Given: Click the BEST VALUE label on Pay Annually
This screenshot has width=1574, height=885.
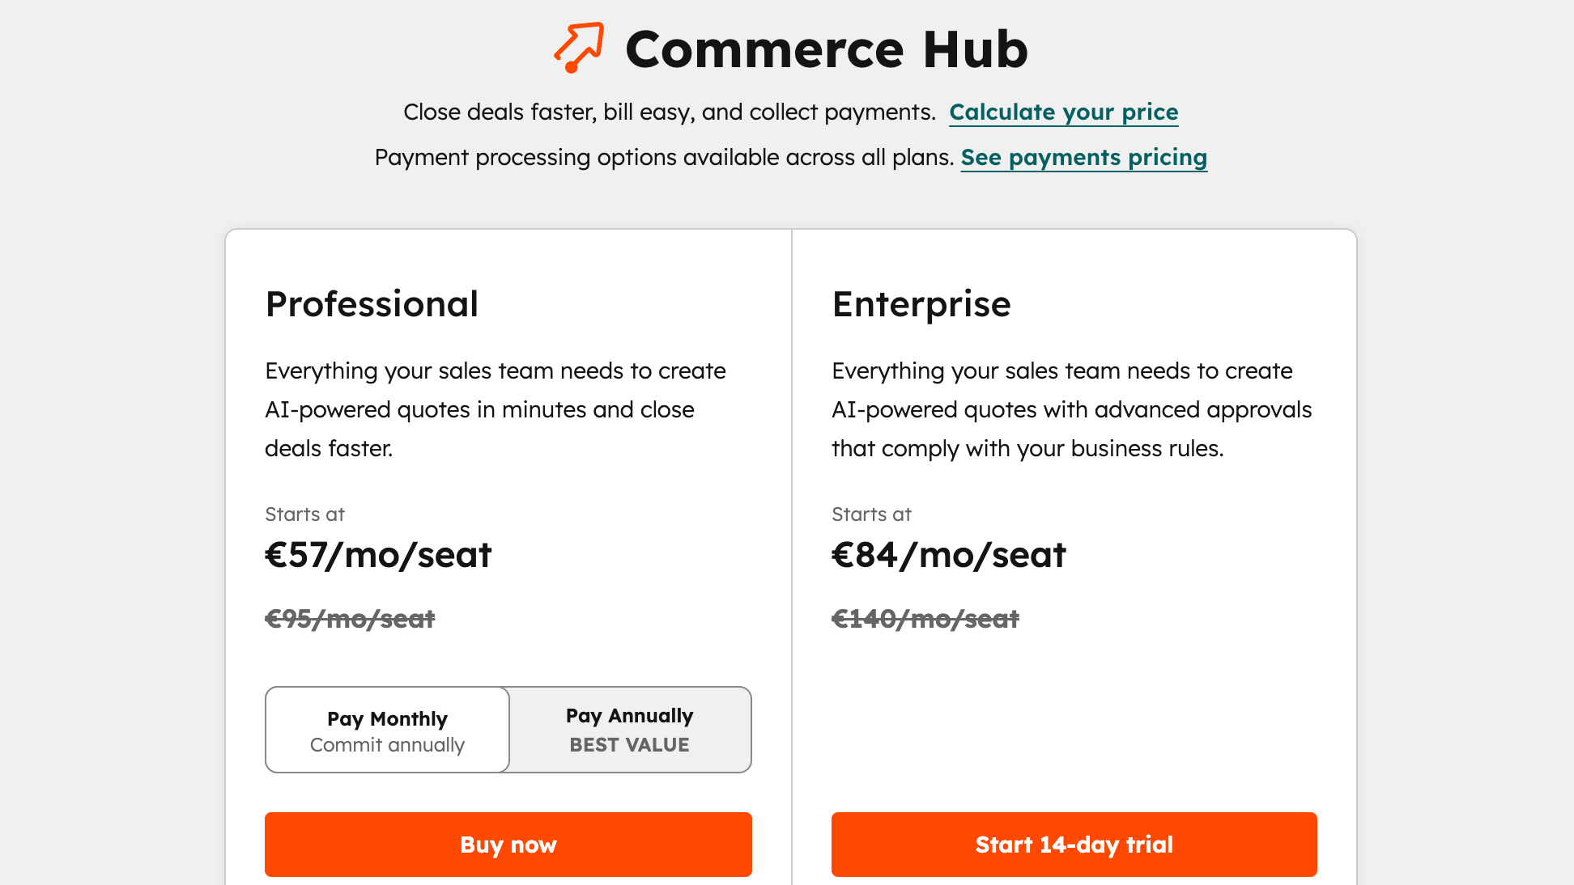Looking at the screenshot, I should (x=628, y=744).
